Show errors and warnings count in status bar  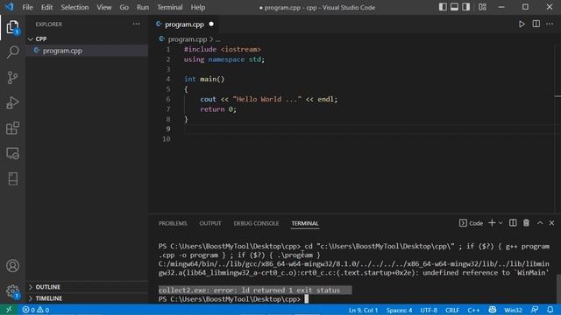(36, 310)
